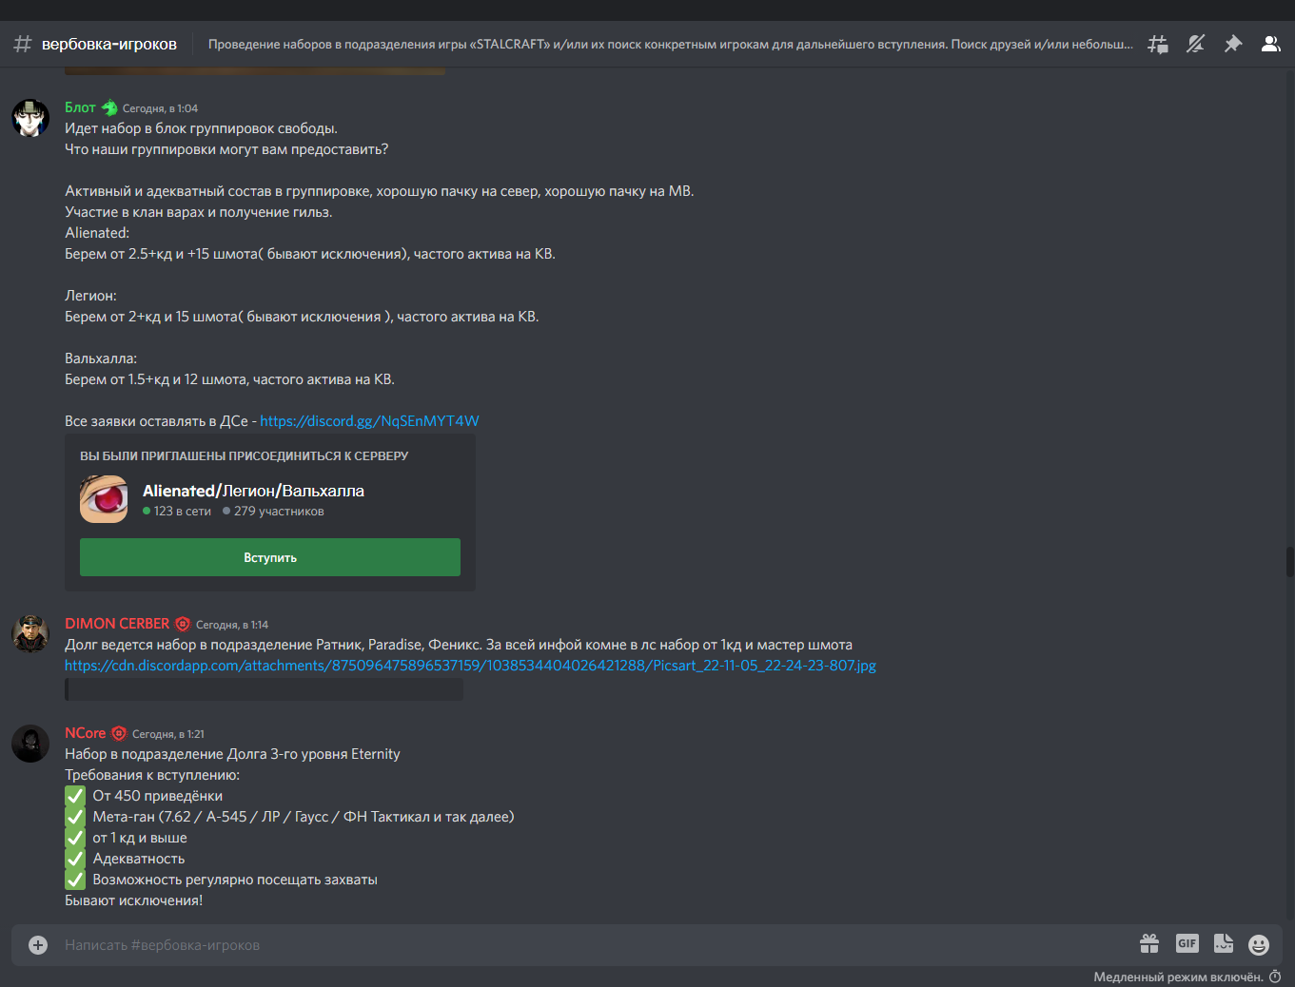Click the channel topic description text
This screenshot has width=1295, height=987.
(671, 44)
